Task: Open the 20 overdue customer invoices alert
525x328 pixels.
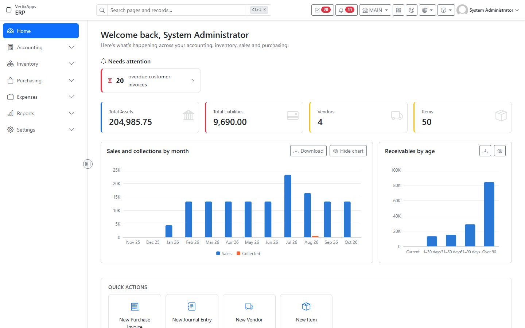Action: (x=151, y=81)
